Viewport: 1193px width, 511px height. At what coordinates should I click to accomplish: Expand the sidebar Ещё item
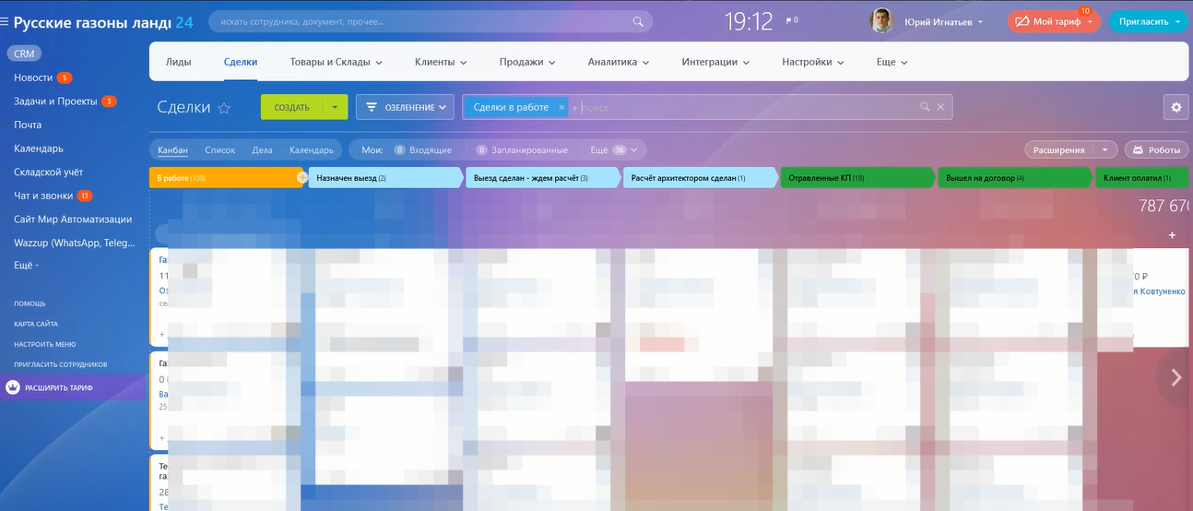(27, 265)
